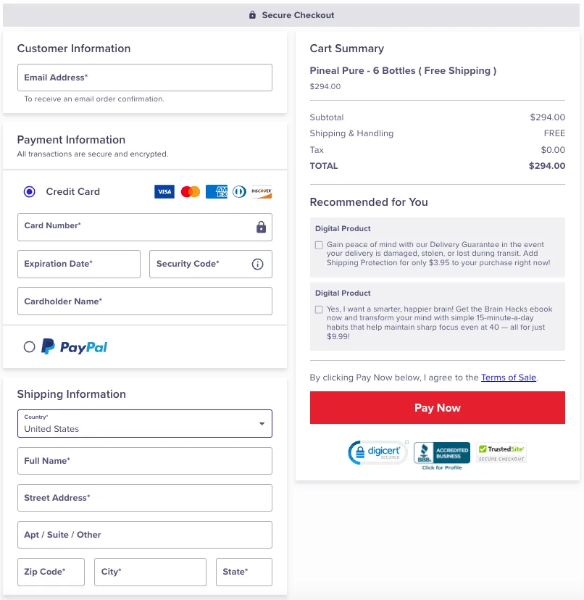Focus the Email Address field
This screenshot has height=600, width=584.
[145, 78]
